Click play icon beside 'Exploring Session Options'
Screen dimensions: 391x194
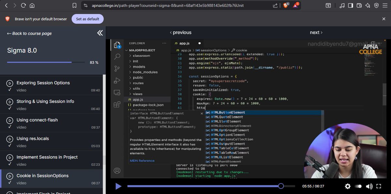click(10, 83)
